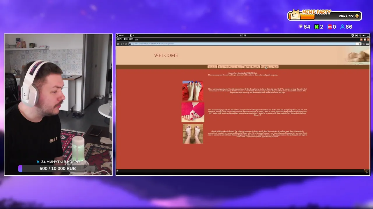Click the bookmark flag icon in top bar

(131, 35)
